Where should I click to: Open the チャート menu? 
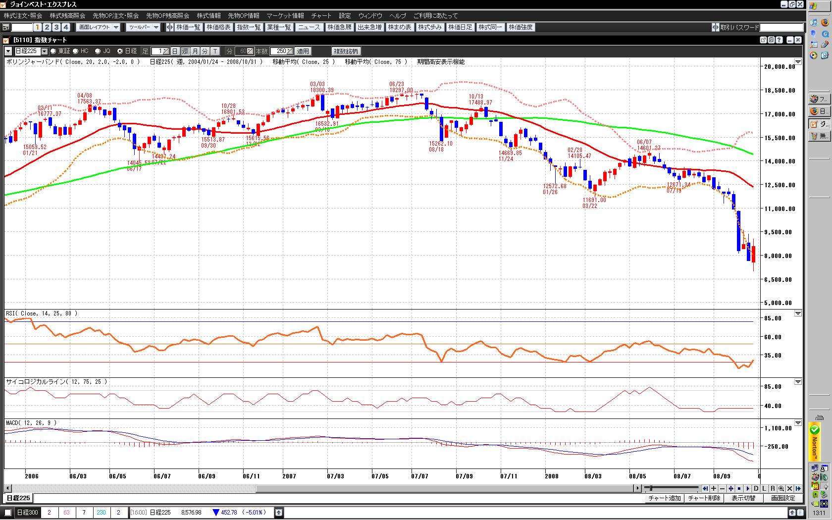[321, 16]
